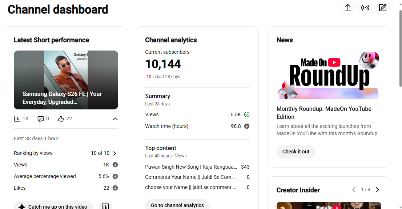Click the down arrow icon beside Views 1K
Image resolution: width=402 pixels, height=209 pixels.
click(x=115, y=165)
